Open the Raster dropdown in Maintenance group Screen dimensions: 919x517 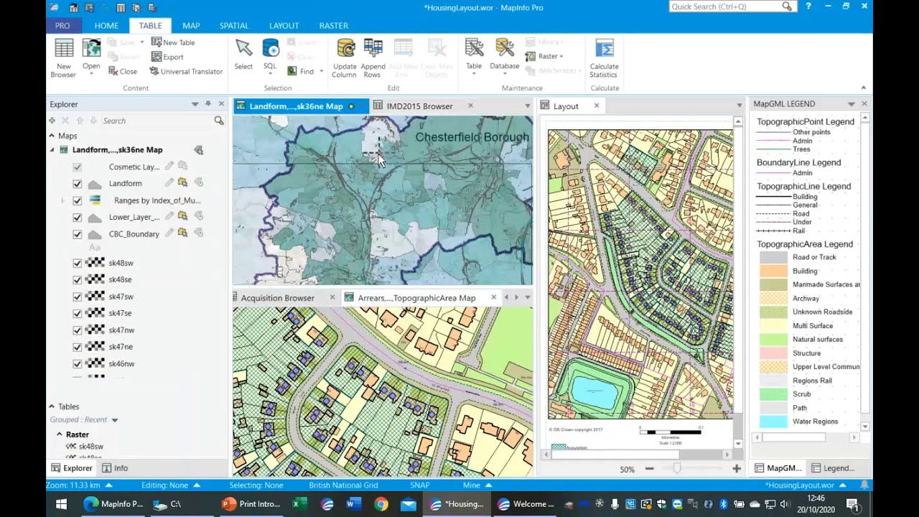click(x=545, y=56)
